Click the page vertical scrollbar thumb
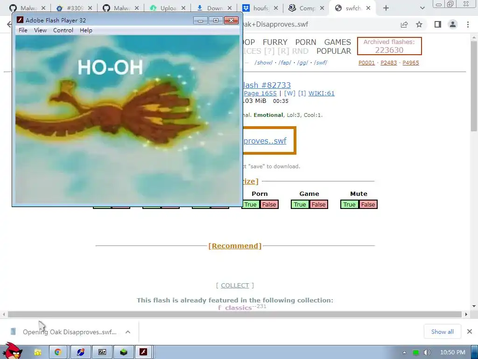Screen dimensions: 478x359 (474, 86)
